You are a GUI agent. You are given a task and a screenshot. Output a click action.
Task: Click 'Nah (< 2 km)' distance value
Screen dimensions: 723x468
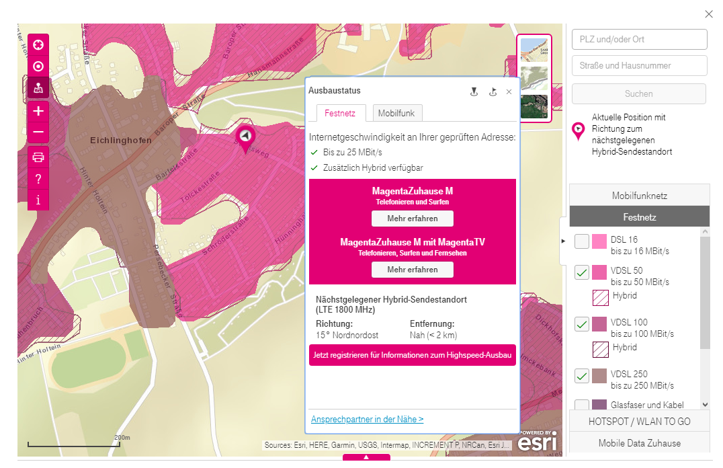(x=433, y=335)
